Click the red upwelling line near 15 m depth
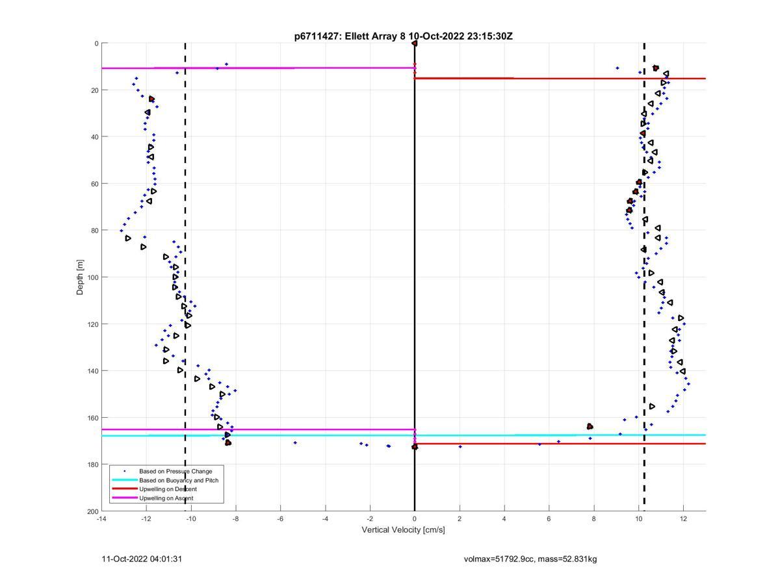This screenshot has width=780, height=575. (560, 79)
